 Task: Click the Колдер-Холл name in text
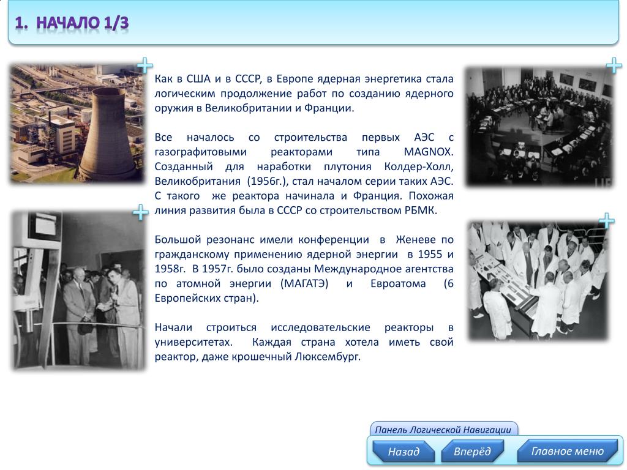pos(419,166)
